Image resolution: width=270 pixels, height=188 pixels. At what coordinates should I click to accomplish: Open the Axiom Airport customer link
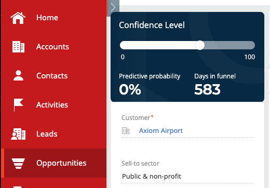[x=161, y=131]
